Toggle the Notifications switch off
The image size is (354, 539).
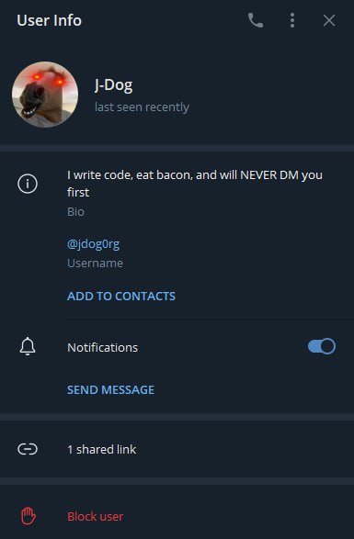tap(322, 346)
